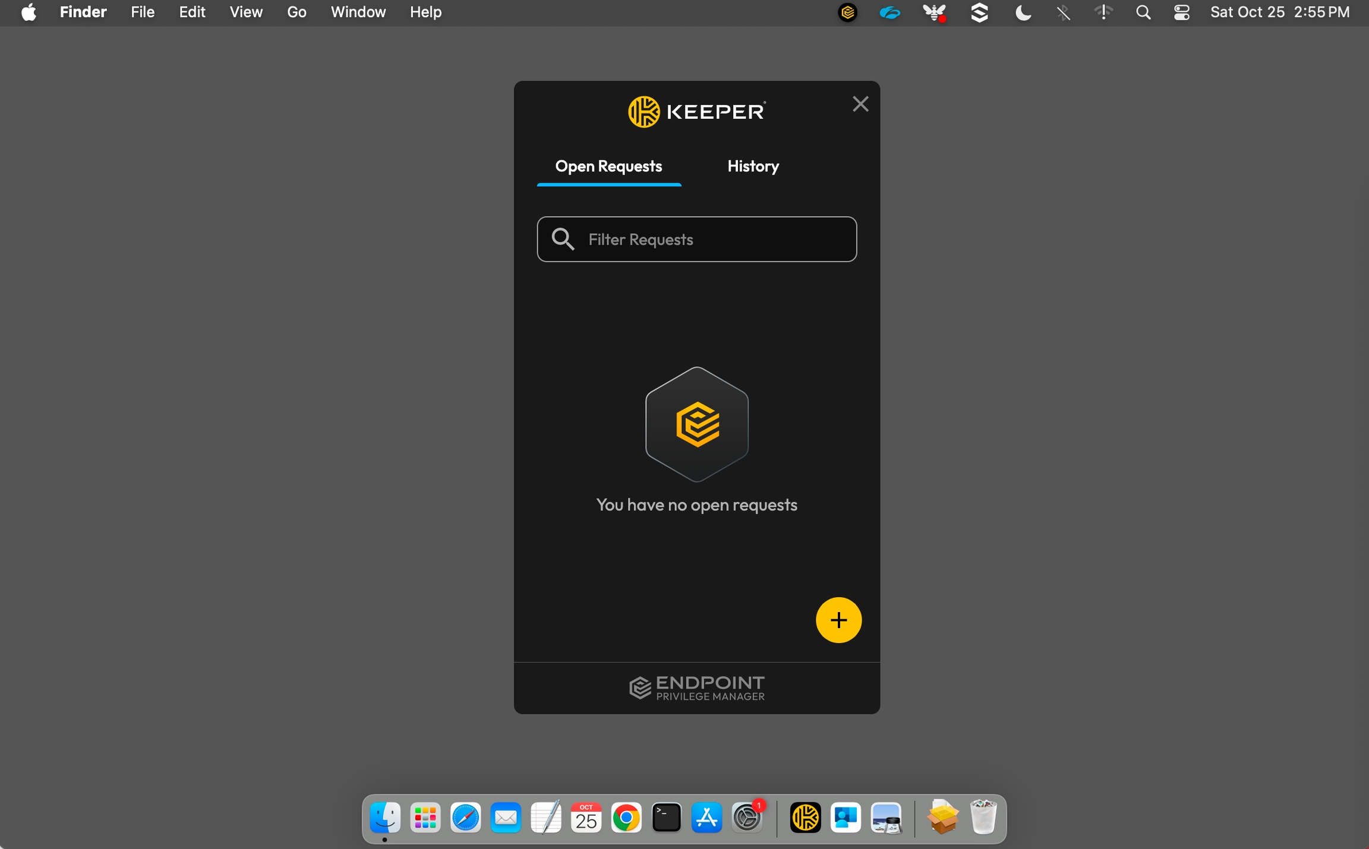Open Terminal from the Dock
1369x849 pixels.
click(x=666, y=818)
